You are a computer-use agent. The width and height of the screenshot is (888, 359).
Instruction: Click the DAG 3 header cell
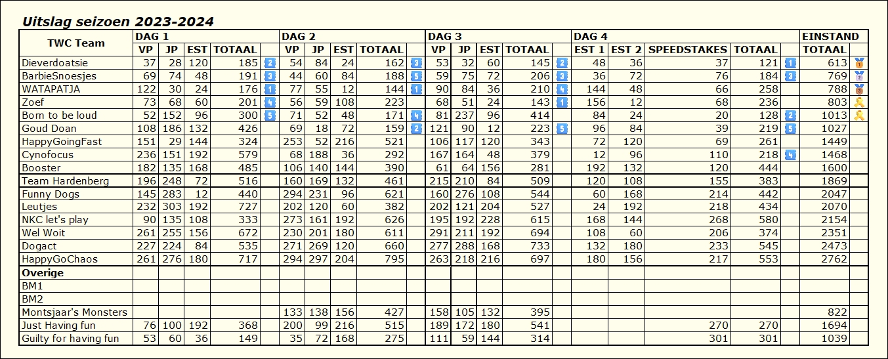coord(497,37)
